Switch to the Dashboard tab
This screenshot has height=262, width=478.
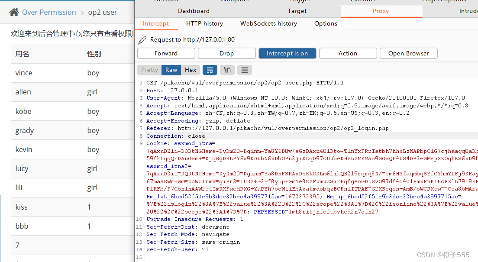coord(194,11)
